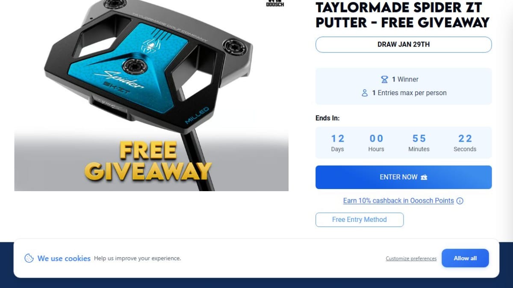Open the info icon next to cashback link
Screen dimensions: 513x288
pyautogui.click(x=460, y=201)
